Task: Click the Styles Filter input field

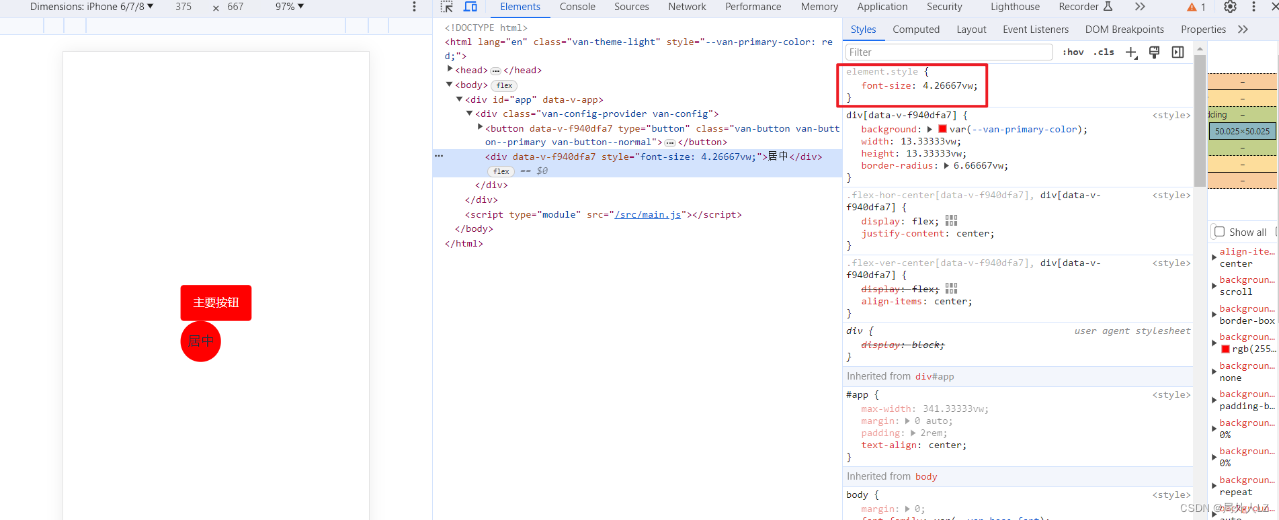Action: (949, 52)
